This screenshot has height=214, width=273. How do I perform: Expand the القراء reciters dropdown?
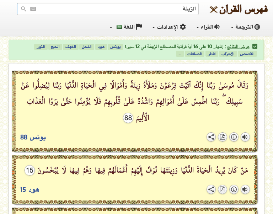[x=208, y=27]
